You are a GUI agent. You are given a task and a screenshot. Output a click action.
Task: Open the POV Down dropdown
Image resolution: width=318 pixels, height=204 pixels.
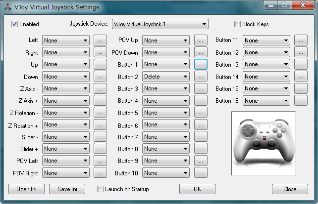pos(166,52)
